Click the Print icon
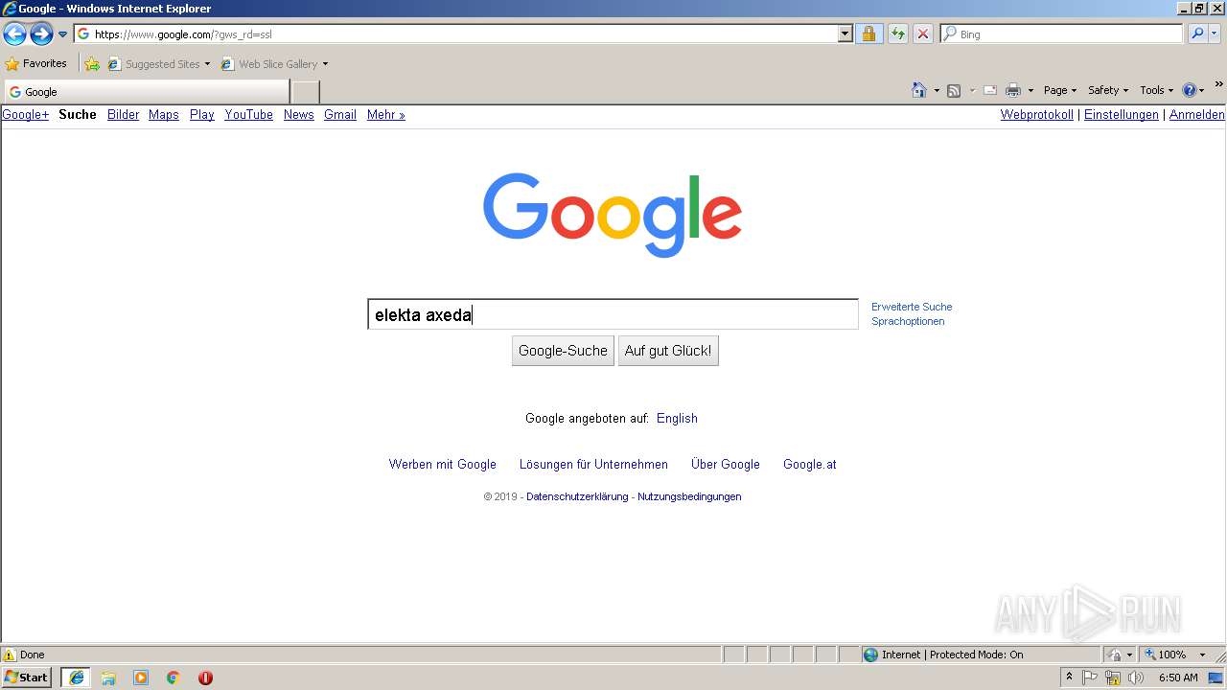Image resolution: width=1227 pixels, height=690 pixels. (x=1013, y=90)
